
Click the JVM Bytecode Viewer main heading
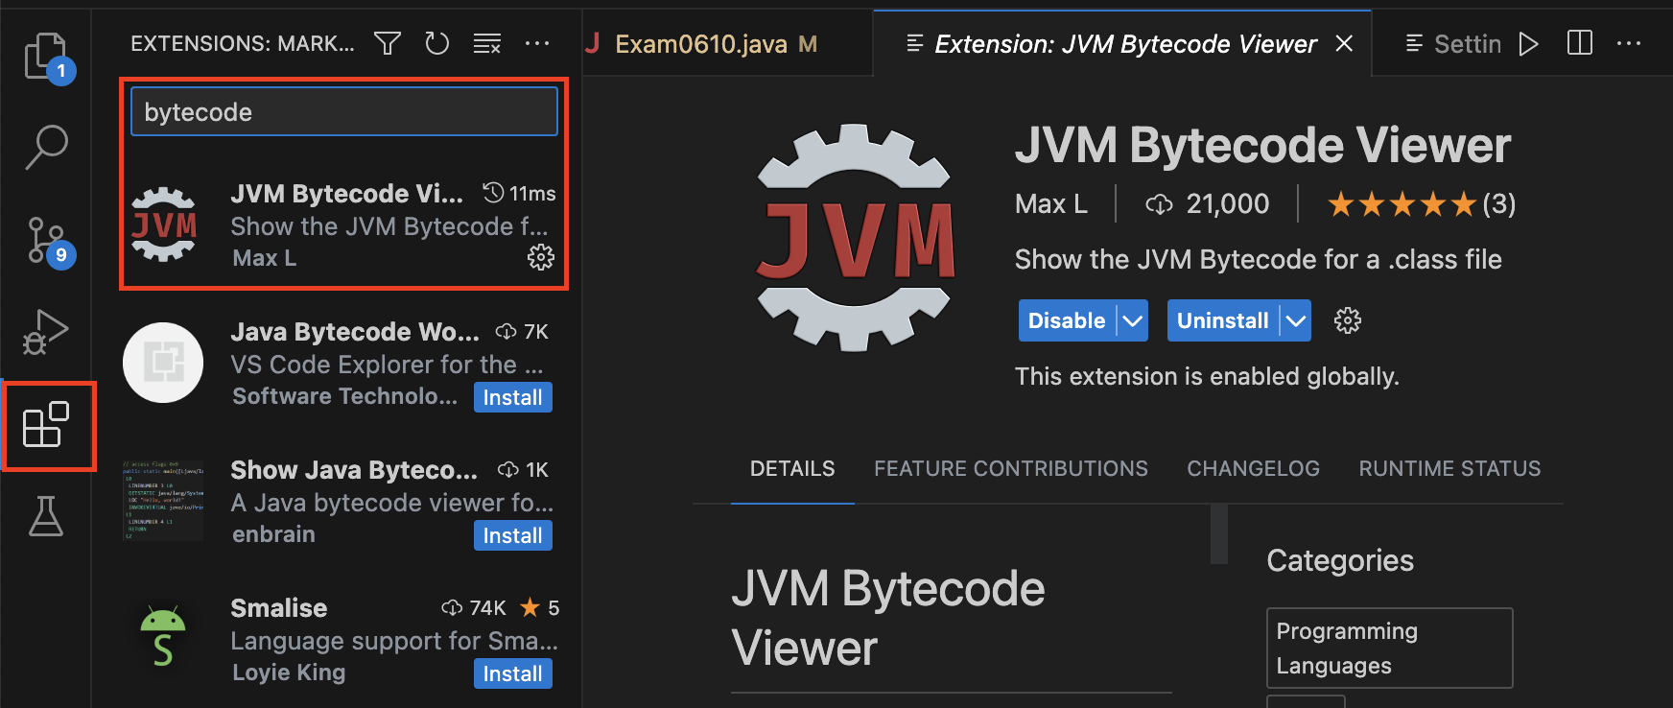[x=1262, y=146]
